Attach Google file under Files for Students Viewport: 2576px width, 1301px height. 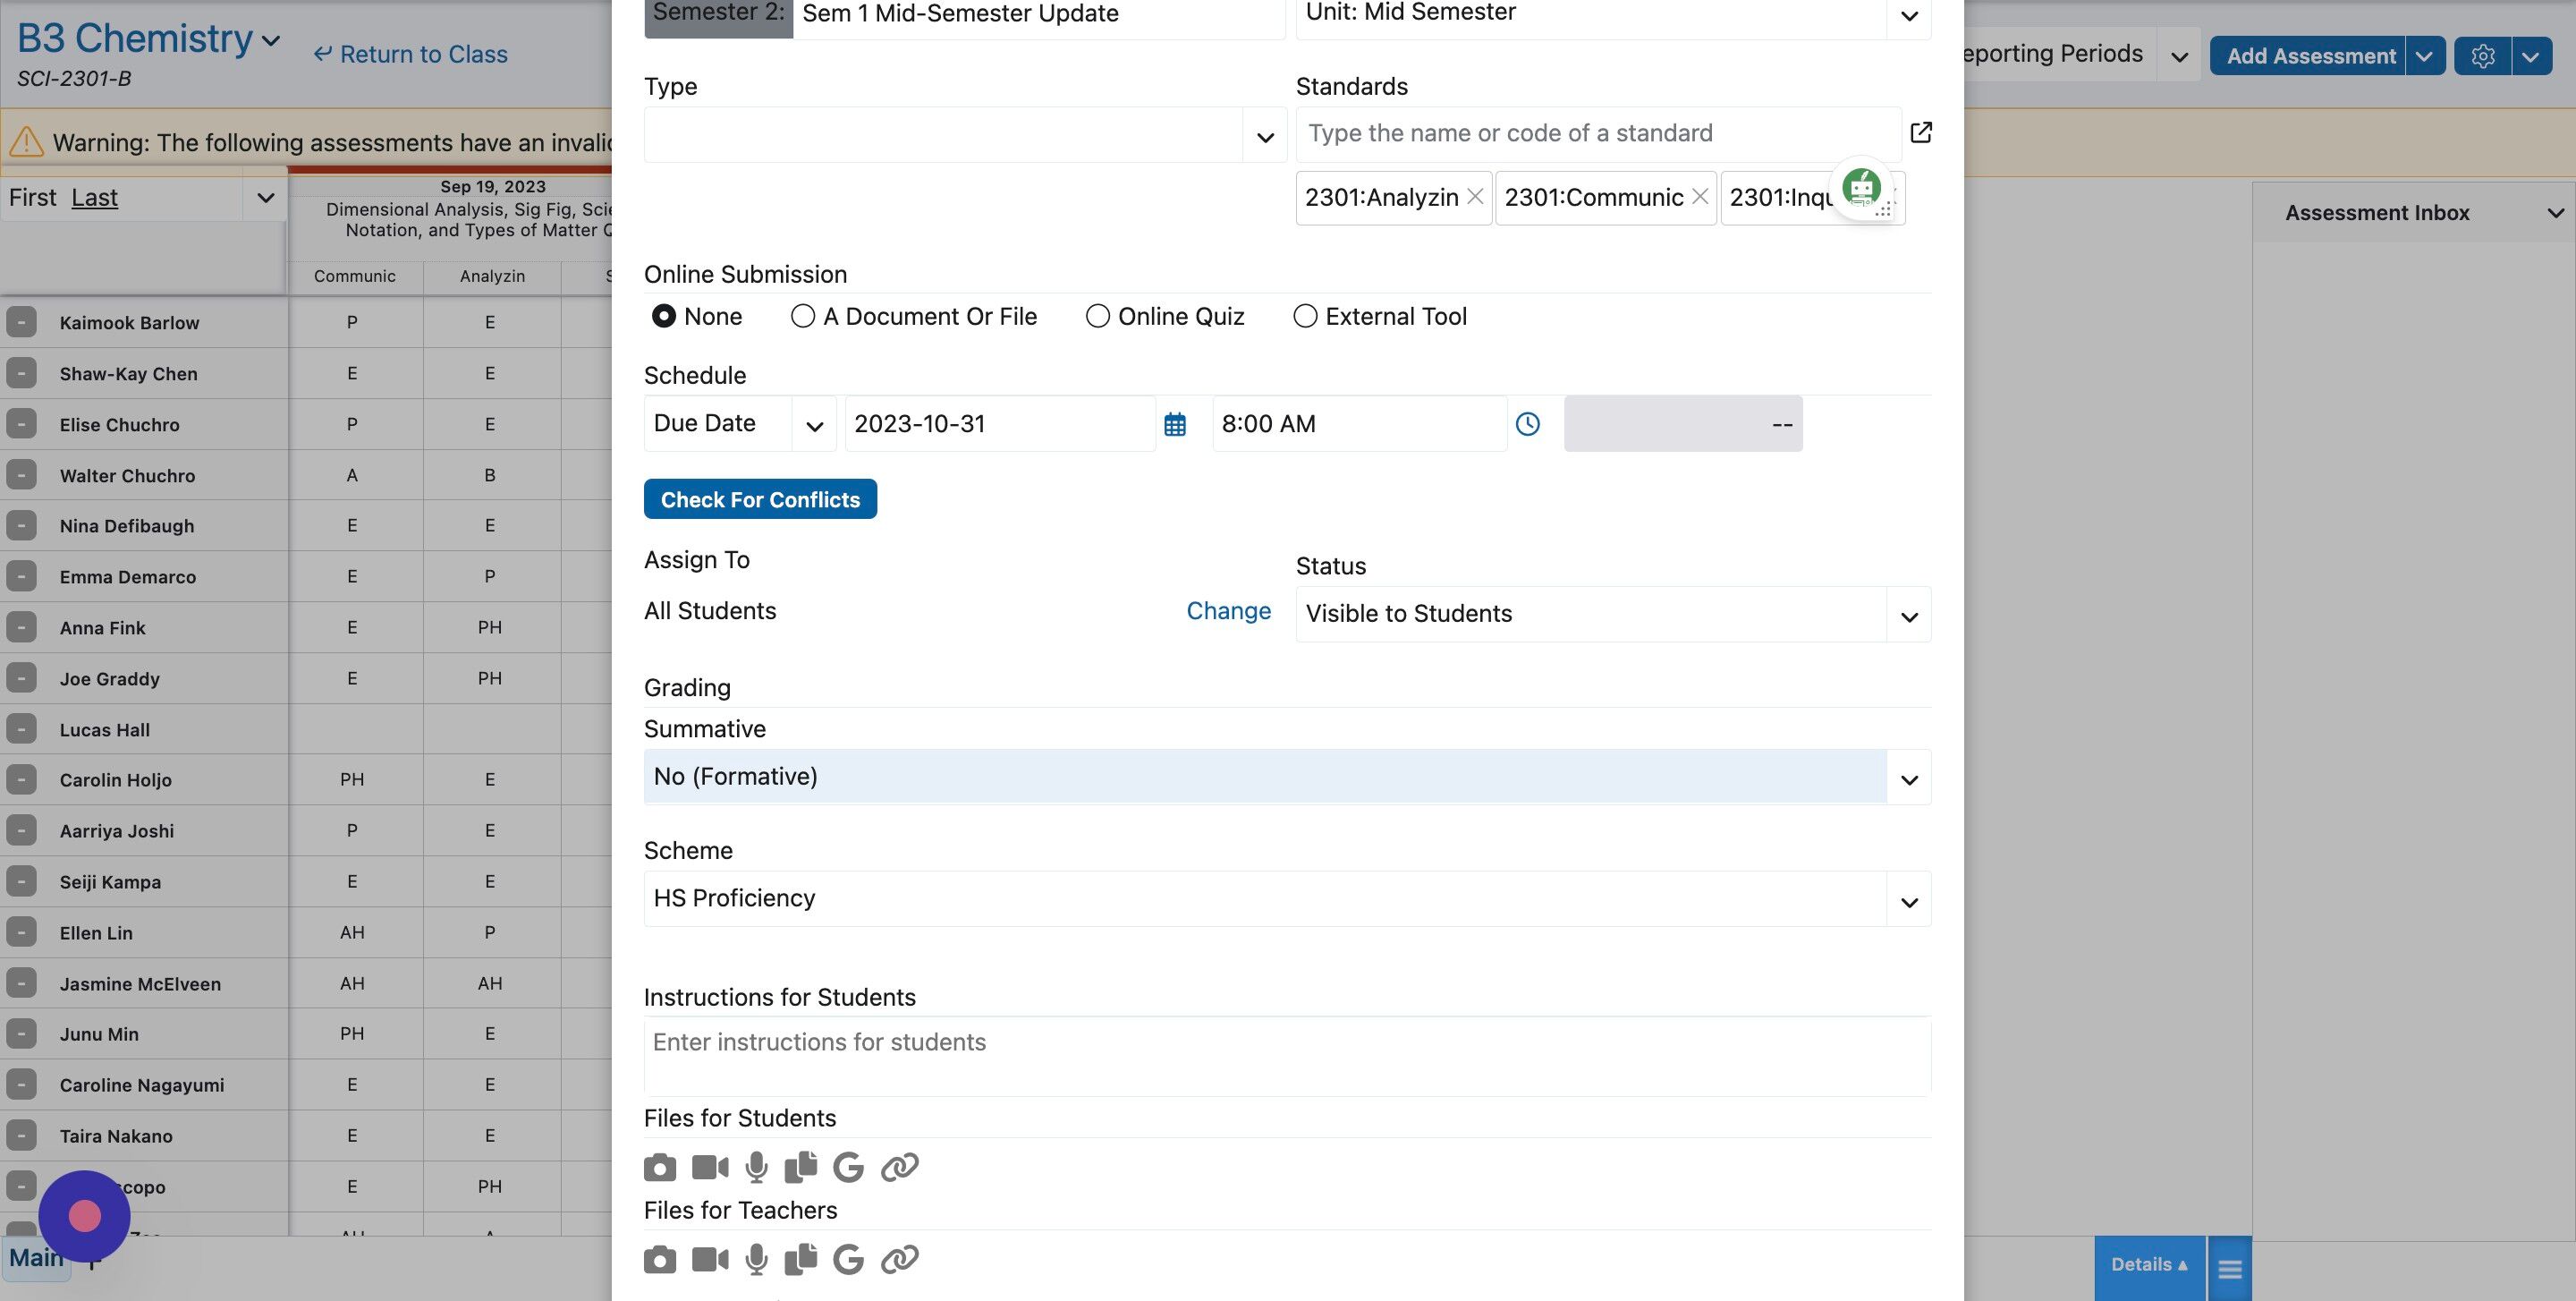(848, 1167)
